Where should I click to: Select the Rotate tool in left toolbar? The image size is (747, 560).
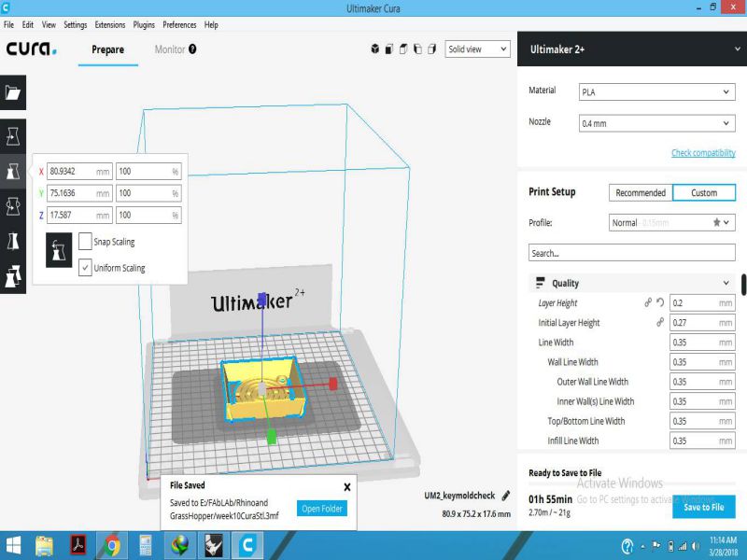tap(13, 206)
